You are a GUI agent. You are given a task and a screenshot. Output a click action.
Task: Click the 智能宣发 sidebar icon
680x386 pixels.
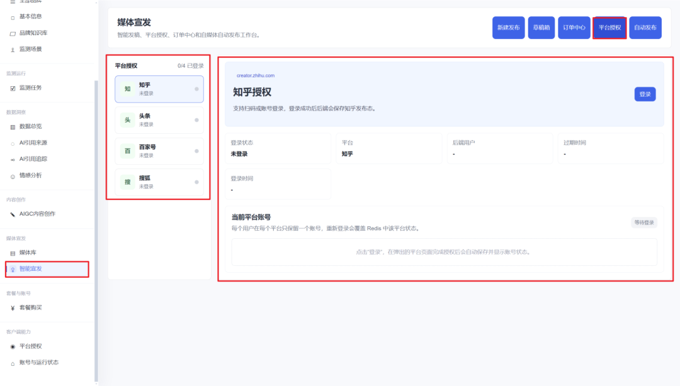(x=13, y=270)
